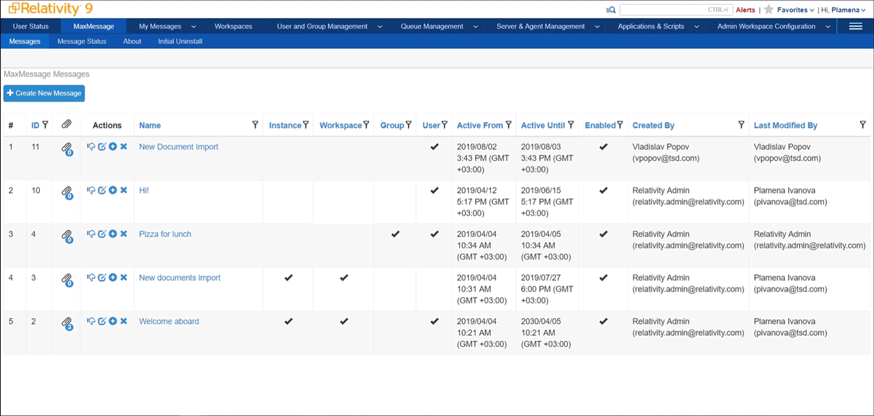The width and height of the screenshot is (874, 416).
Task: Click Instance checkmark for Welcome aboard
Action: pos(288,322)
